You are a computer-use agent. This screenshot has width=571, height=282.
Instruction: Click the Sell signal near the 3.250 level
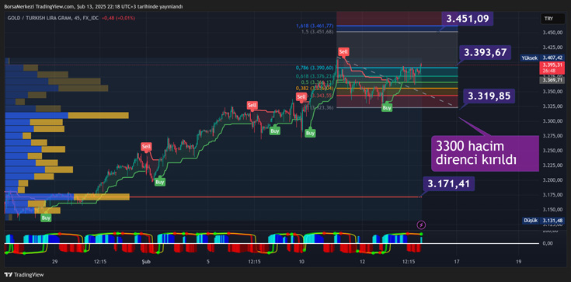point(146,147)
